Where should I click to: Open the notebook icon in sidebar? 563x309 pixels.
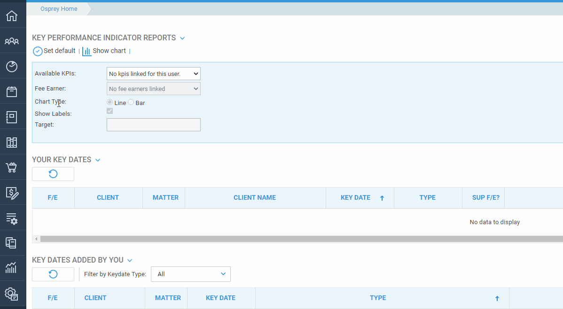tap(12, 117)
